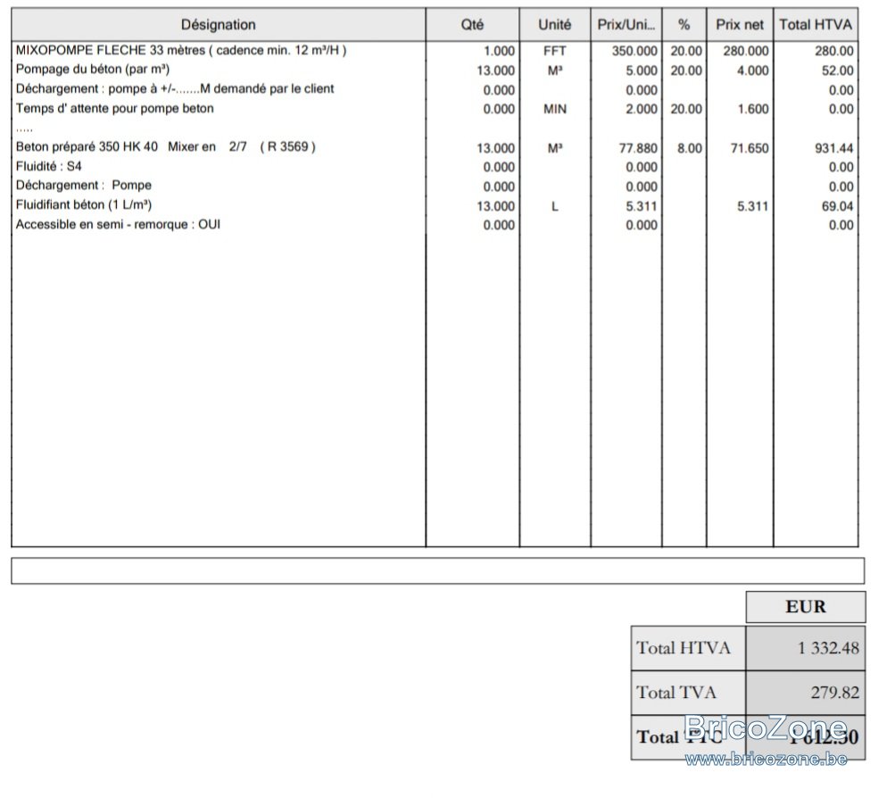The width and height of the screenshot is (895, 798).
Task: Click the 'Unité' column header
Action: (x=555, y=24)
